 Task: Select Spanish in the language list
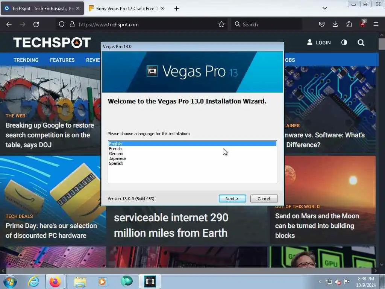[x=192, y=163]
